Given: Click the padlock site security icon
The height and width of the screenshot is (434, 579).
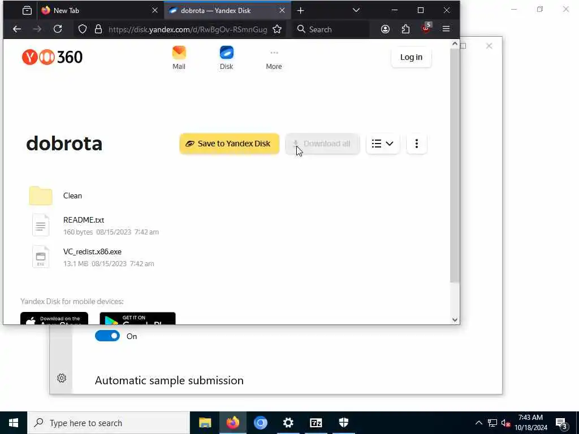Looking at the screenshot, I should 98,29.
